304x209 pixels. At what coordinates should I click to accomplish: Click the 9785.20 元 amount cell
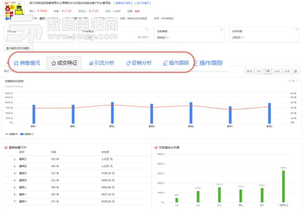(108, 173)
